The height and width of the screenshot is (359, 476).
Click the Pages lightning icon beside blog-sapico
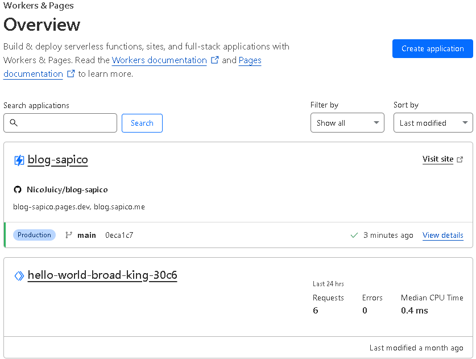coord(19,160)
